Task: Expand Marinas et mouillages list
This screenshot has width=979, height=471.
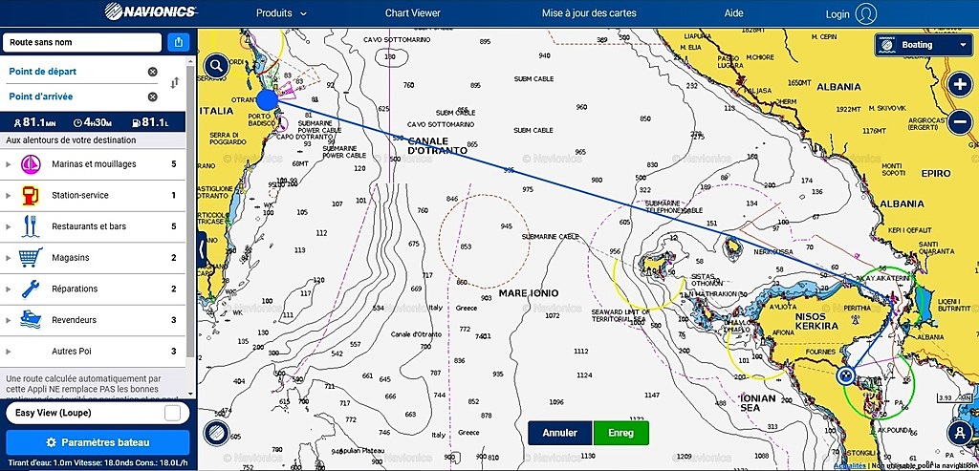Action: 9,164
